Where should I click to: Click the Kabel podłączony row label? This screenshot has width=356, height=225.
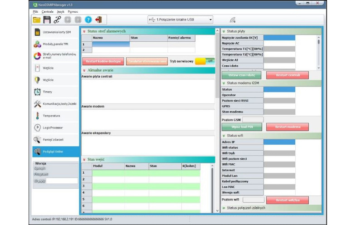click(x=242, y=181)
